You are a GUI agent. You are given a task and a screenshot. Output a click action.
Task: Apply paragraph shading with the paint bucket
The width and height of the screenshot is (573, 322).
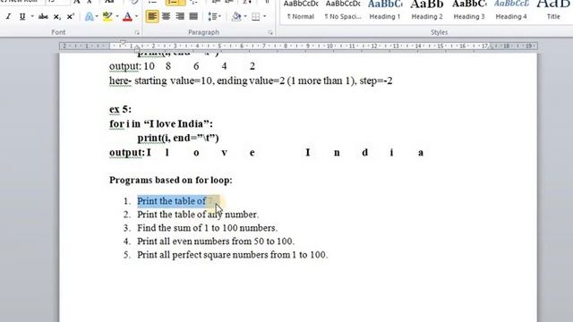pyautogui.click(x=236, y=16)
